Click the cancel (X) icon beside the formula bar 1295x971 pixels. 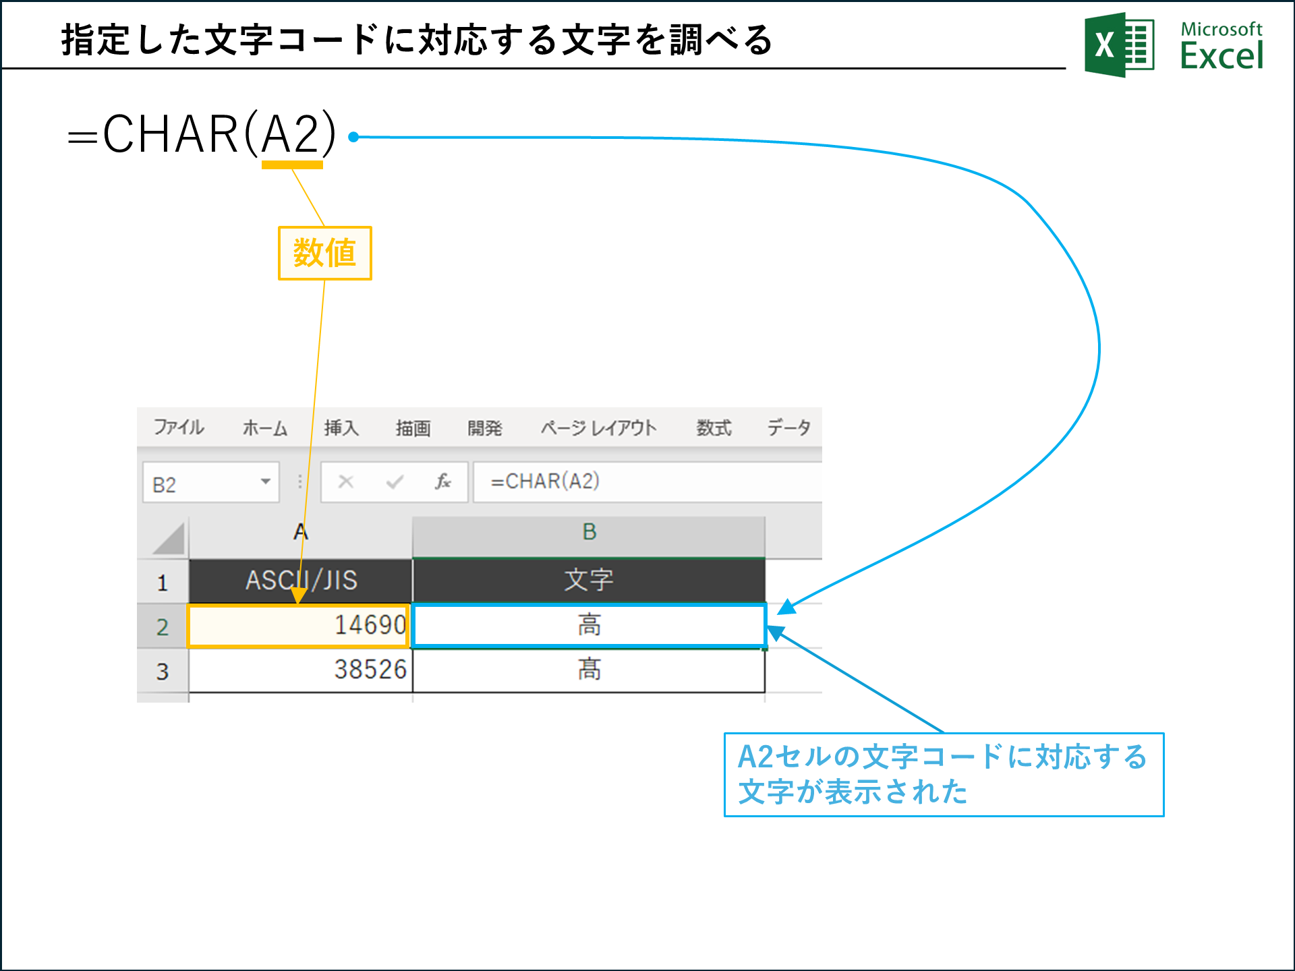point(345,481)
